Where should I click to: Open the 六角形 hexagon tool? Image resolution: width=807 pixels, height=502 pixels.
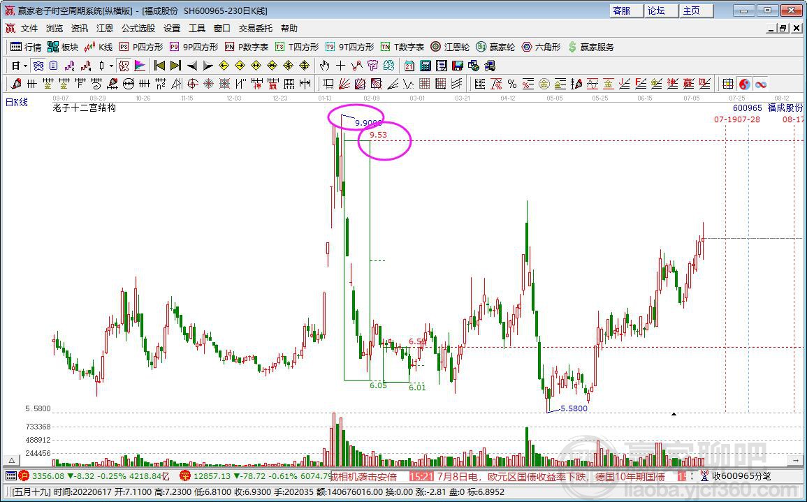[x=540, y=47]
